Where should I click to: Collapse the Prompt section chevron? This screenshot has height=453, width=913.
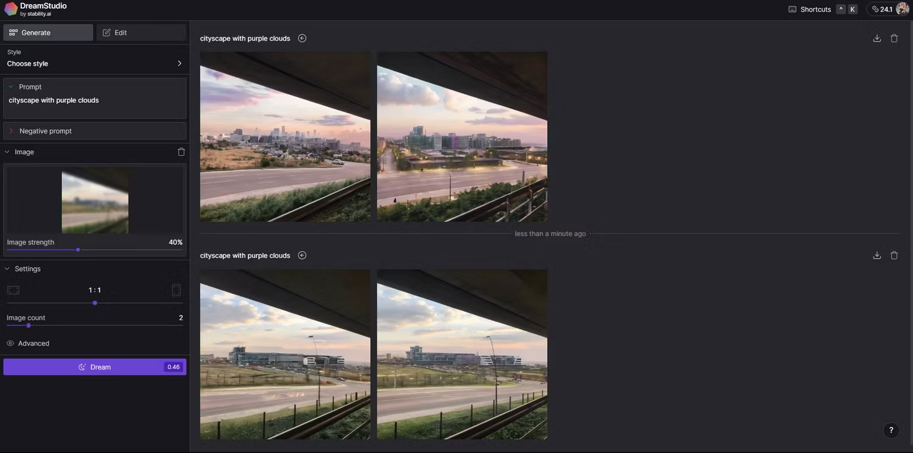coord(10,86)
